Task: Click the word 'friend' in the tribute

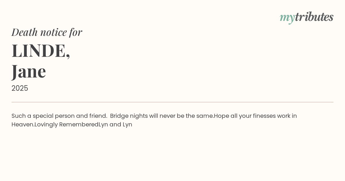Action: point(98,116)
